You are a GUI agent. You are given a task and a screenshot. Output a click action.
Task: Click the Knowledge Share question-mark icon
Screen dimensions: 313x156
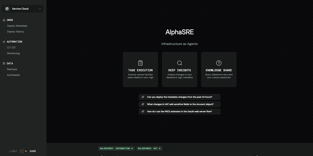click(219, 63)
